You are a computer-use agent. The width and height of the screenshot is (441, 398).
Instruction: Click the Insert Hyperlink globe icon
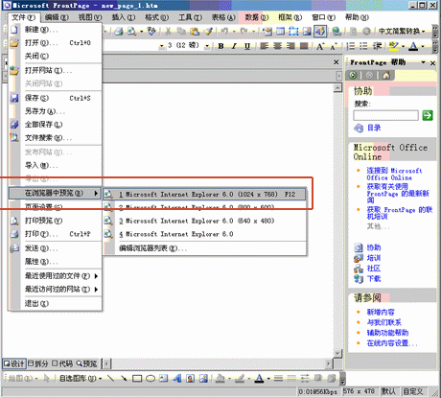(337, 31)
